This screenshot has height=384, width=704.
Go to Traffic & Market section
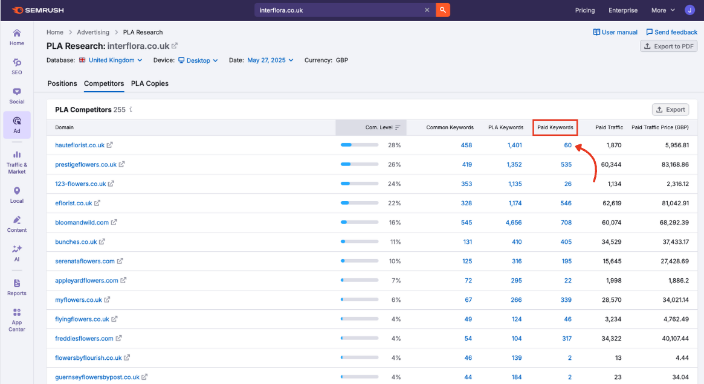pyautogui.click(x=17, y=162)
